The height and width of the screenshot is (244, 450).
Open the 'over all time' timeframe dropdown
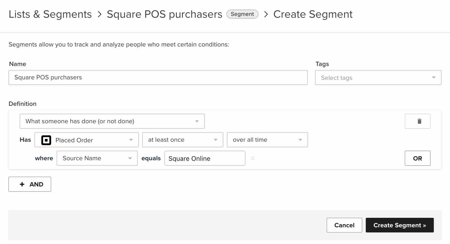(267, 140)
